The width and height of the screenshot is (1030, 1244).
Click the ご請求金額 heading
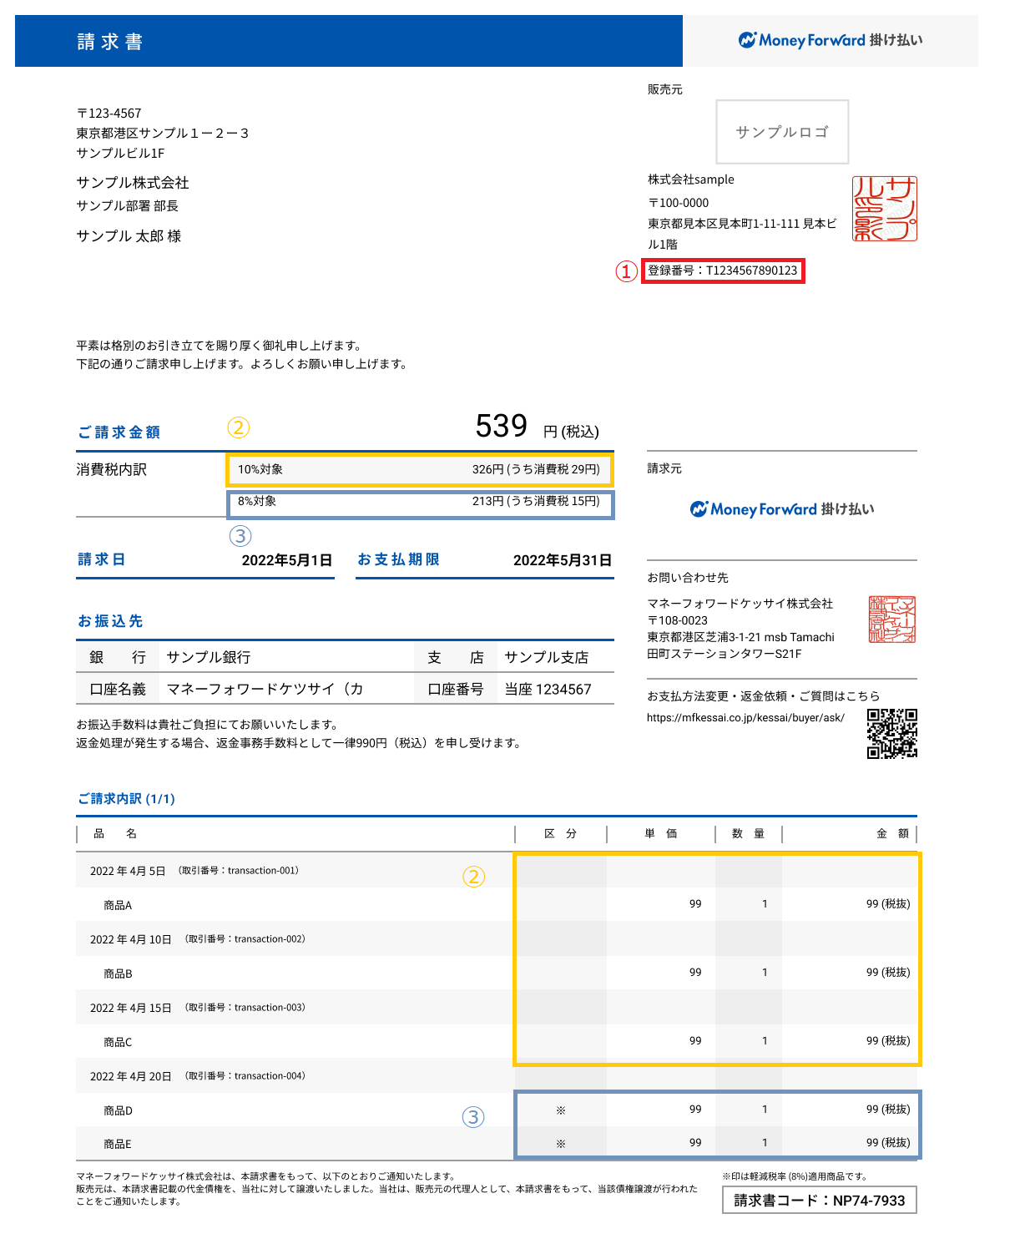119,432
